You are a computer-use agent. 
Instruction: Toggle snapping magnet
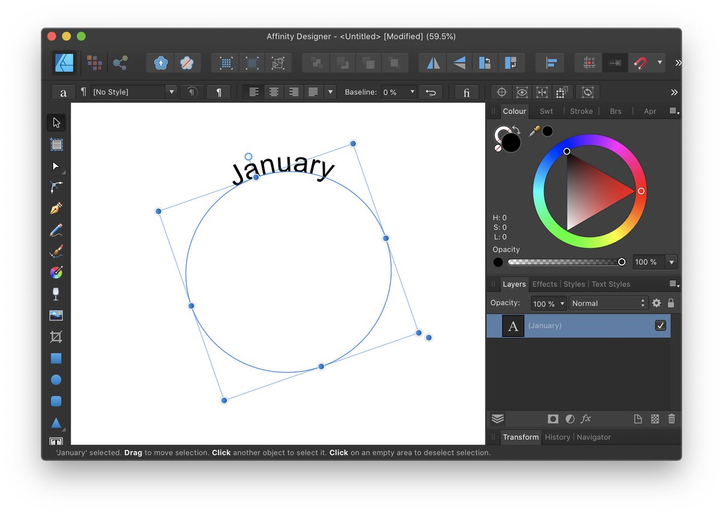tap(640, 63)
